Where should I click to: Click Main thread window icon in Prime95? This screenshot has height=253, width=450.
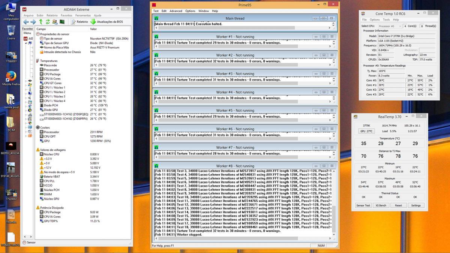[157, 18]
